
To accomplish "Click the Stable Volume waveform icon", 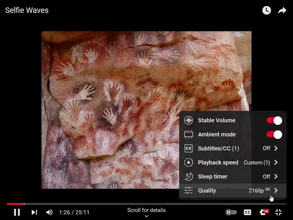I will point(188,120).
